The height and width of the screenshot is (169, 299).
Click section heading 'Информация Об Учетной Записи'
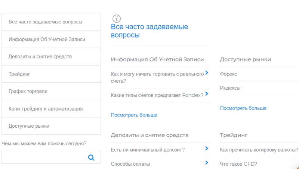pyautogui.click(x=157, y=60)
